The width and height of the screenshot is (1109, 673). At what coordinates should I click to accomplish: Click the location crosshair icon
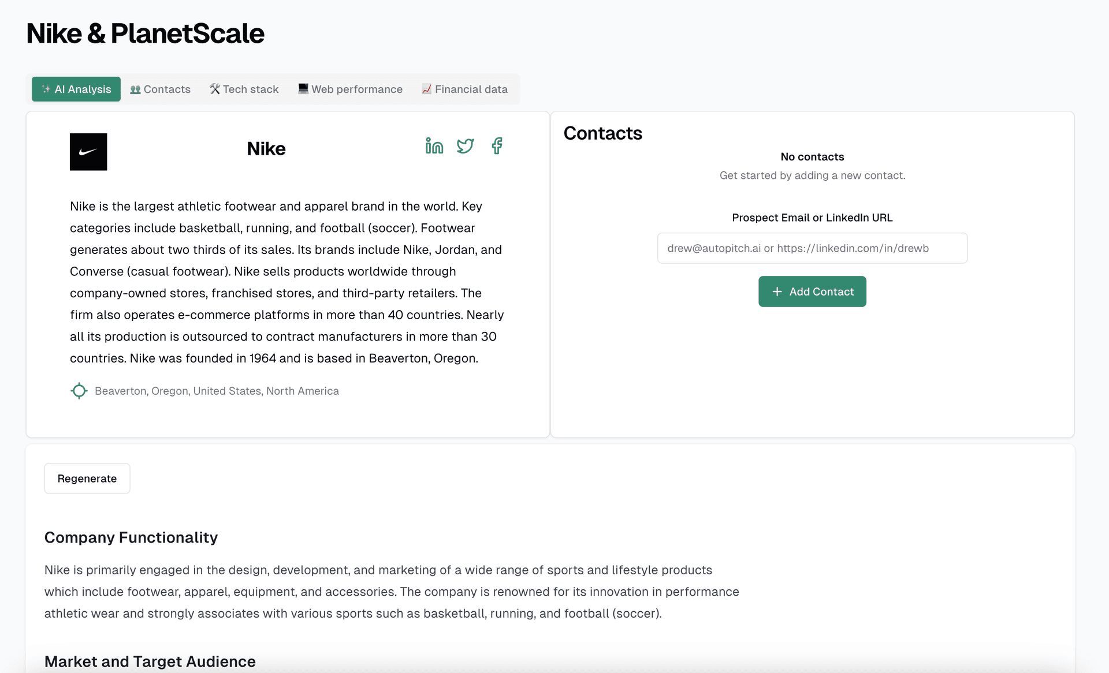79,391
